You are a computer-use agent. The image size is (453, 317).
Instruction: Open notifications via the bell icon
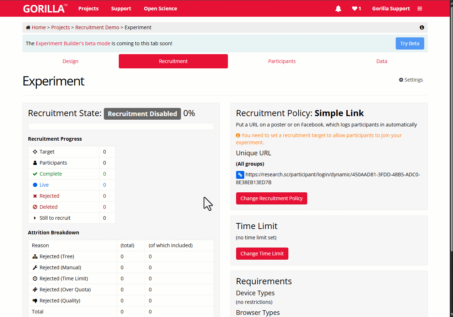coord(338,8)
